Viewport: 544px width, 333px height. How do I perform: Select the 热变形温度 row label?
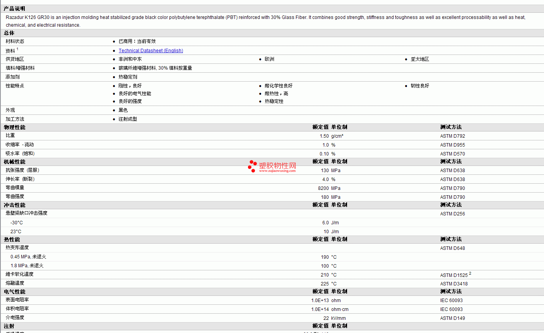coord(17,248)
